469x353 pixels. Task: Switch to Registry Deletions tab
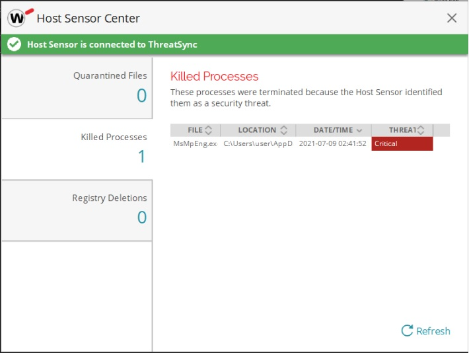77,209
